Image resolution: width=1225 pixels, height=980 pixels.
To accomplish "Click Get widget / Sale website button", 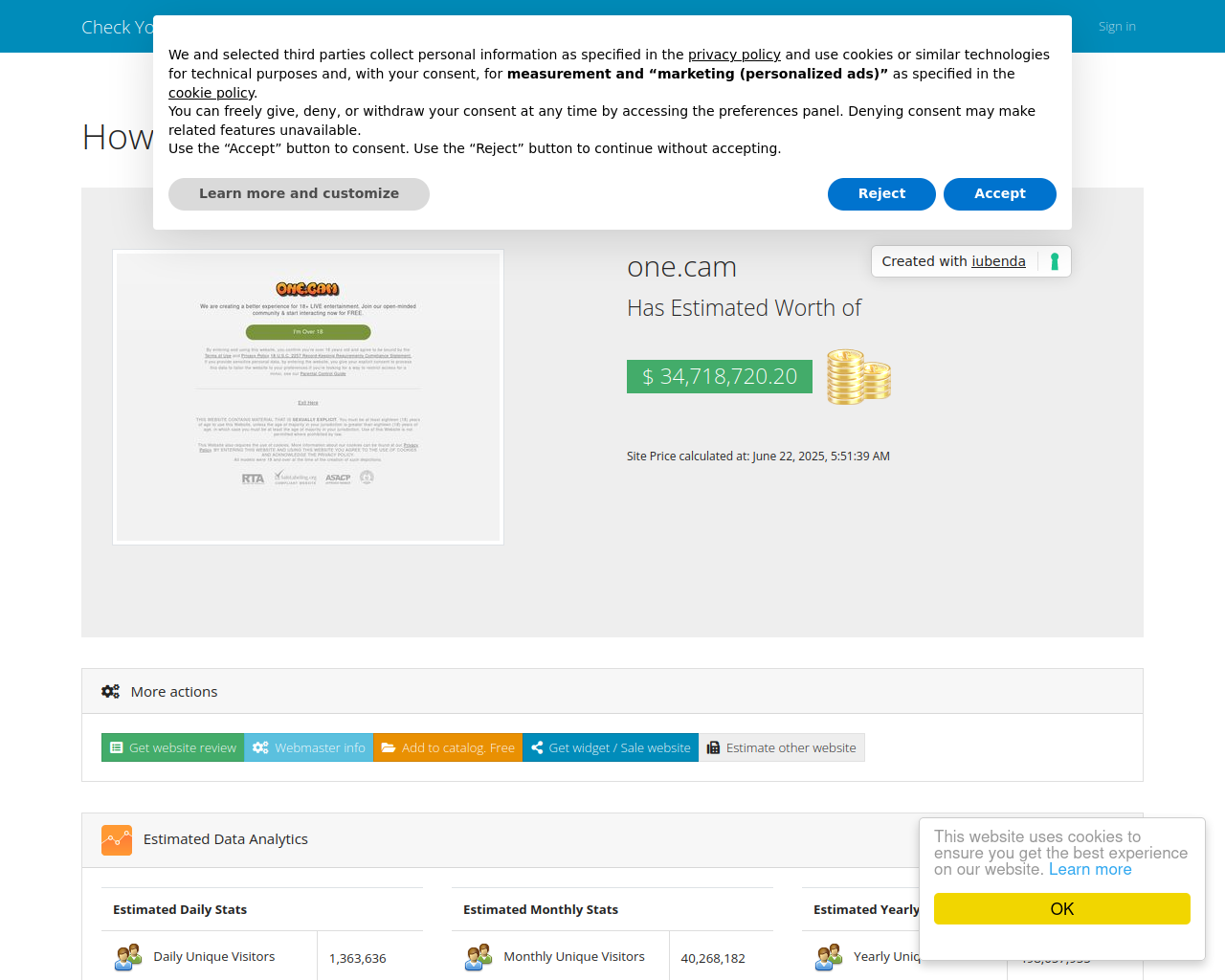I will 611,747.
